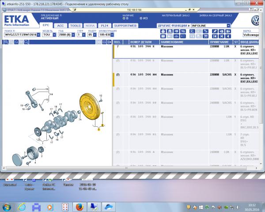Click the Volkswagen logo
The width and height of the screenshot is (265, 212).
[x=255, y=21]
